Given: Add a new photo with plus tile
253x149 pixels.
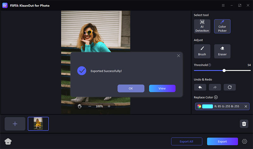Looking at the screenshot, I should click(x=15, y=124).
